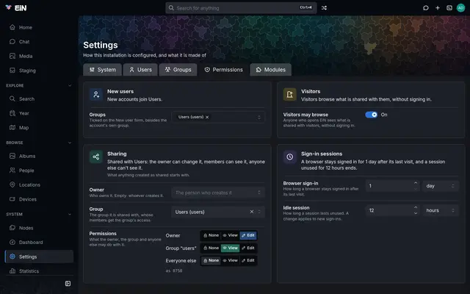Open the Sharing Group dropdown arrows
The height and width of the screenshot is (294, 470).
(259, 212)
